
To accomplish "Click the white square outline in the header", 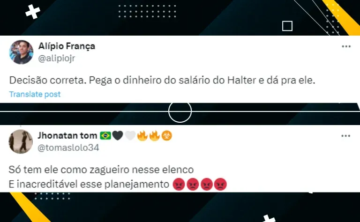I will tap(287, 26).
